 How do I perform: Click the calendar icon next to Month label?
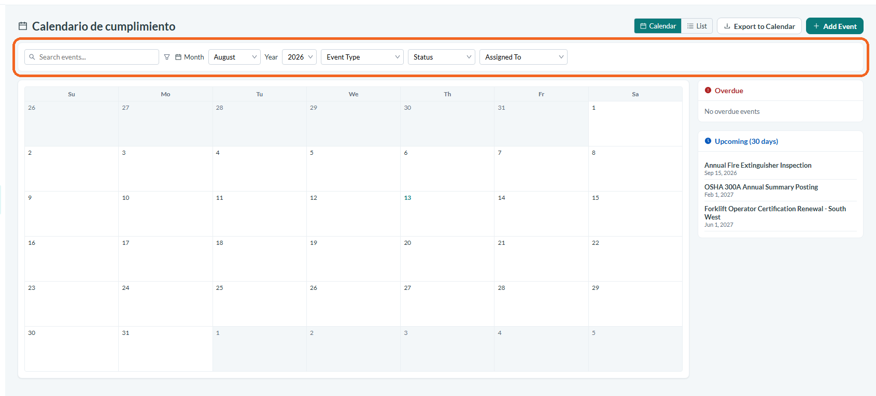[x=178, y=57]
